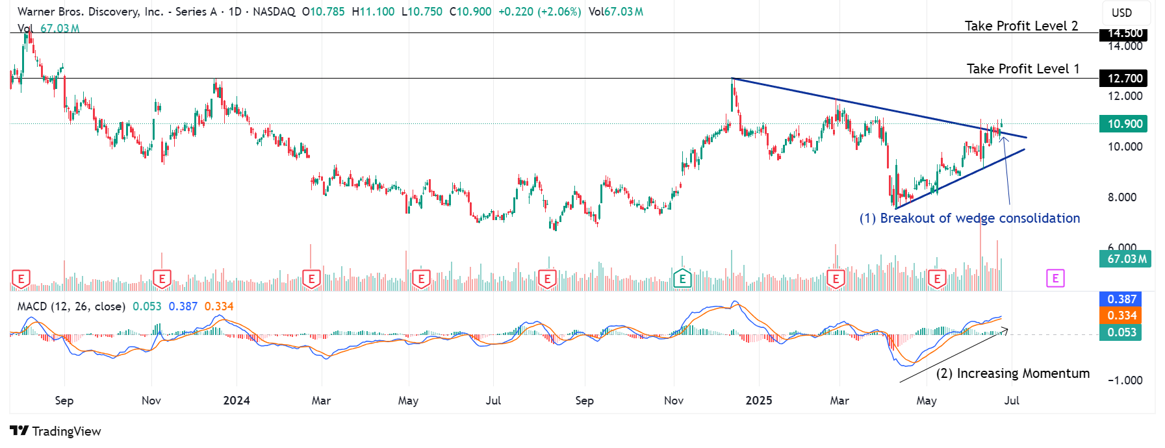Click the earnings E marker right after May 2025

click(x=936, y=279)
